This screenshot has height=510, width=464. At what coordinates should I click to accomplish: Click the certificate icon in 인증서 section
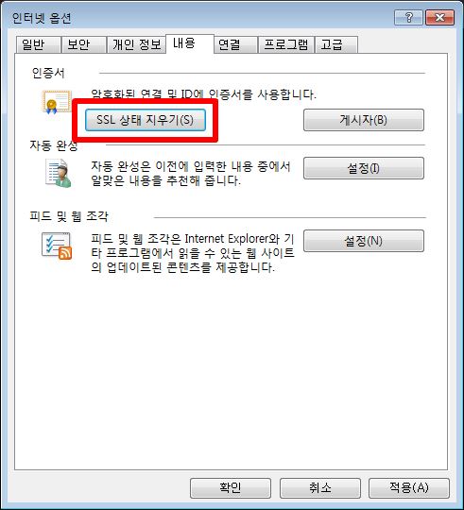tap(57, 102)
